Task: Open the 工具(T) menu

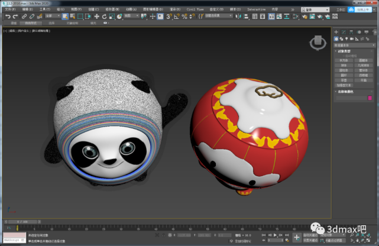Action: tap(45, 9)
